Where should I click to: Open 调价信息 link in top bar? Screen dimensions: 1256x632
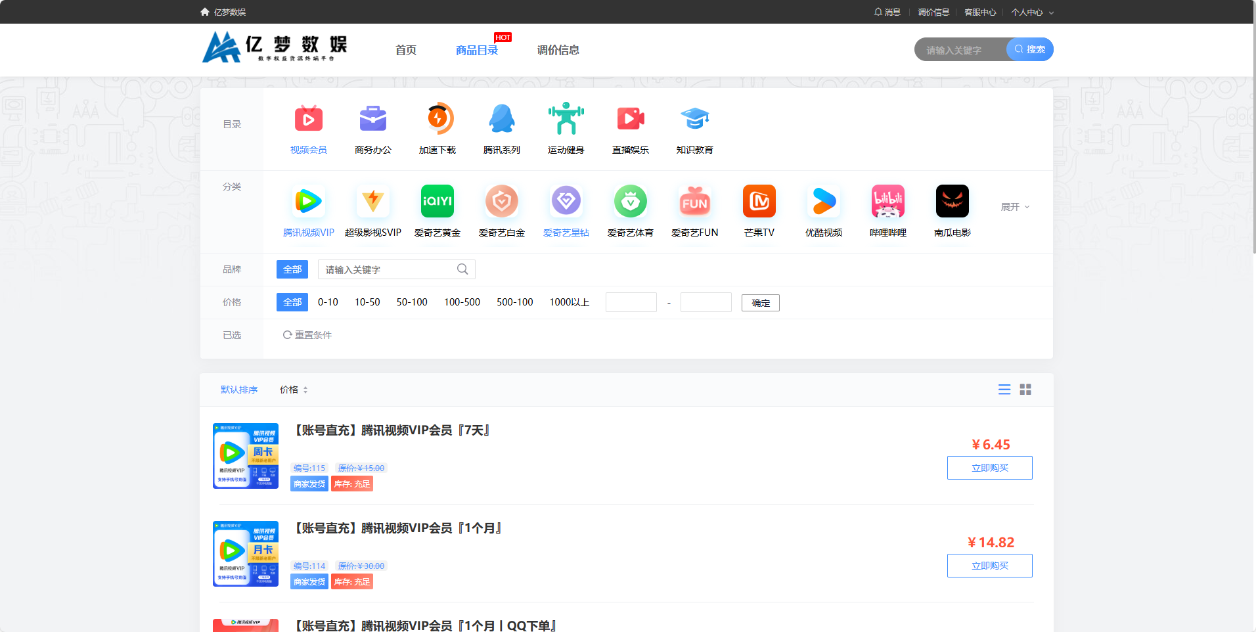[933, 12]
